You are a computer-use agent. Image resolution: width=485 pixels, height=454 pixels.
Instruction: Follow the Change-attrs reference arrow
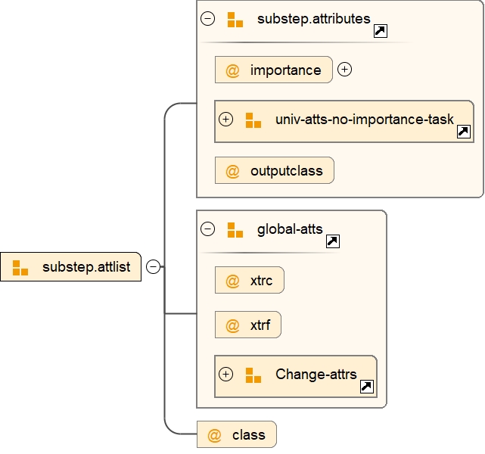[366, 387]
